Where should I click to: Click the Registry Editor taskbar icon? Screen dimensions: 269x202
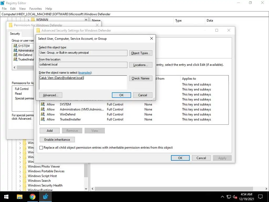coord(45,197)
